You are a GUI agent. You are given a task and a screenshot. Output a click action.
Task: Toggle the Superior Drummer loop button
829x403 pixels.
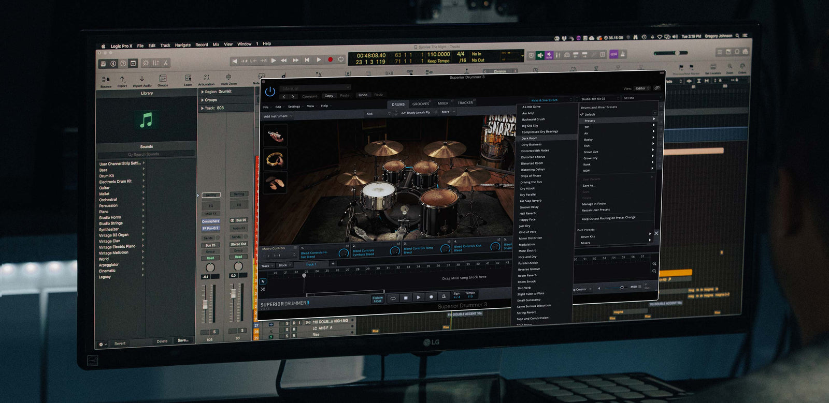[393, 298]
